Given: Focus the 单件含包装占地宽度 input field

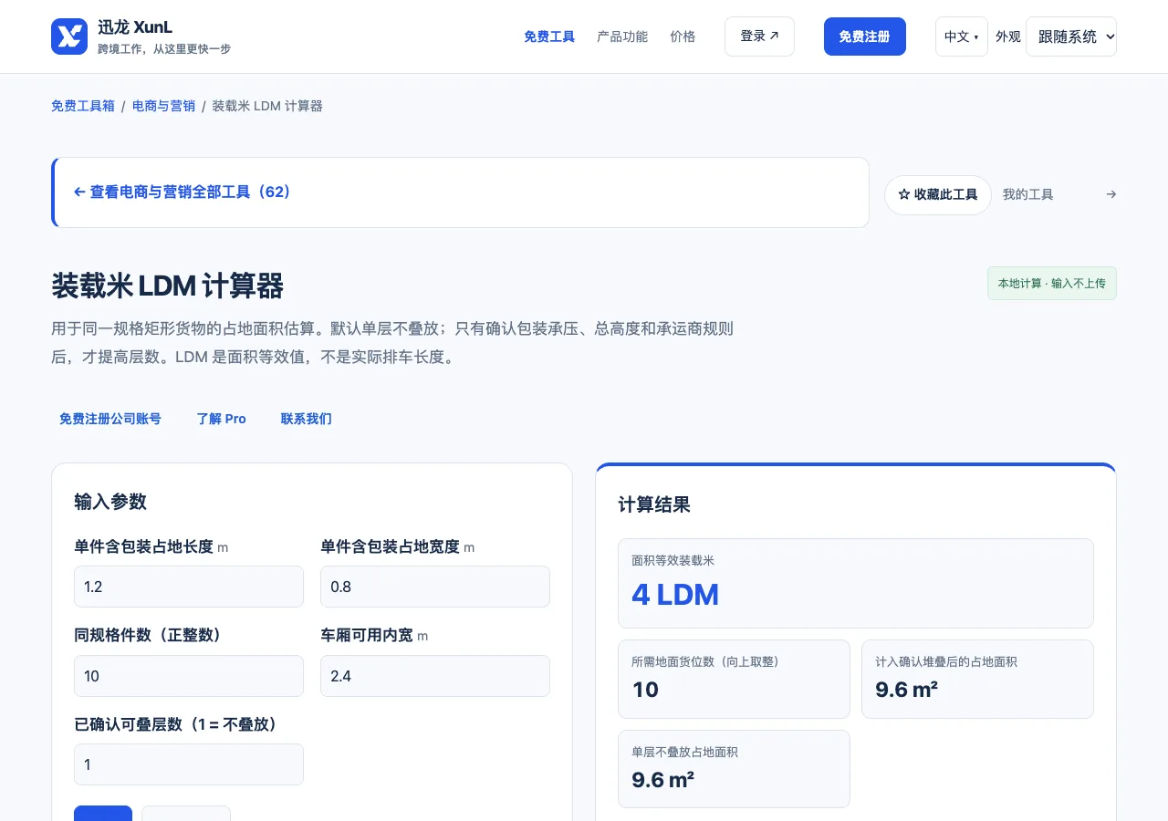Looking at the screenshot, I should tap(435, 587).
